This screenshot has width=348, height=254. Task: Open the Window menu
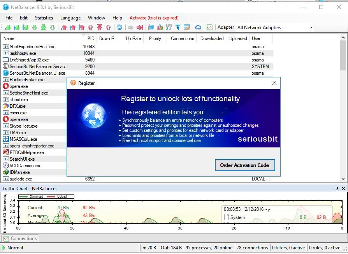[97, 18]
